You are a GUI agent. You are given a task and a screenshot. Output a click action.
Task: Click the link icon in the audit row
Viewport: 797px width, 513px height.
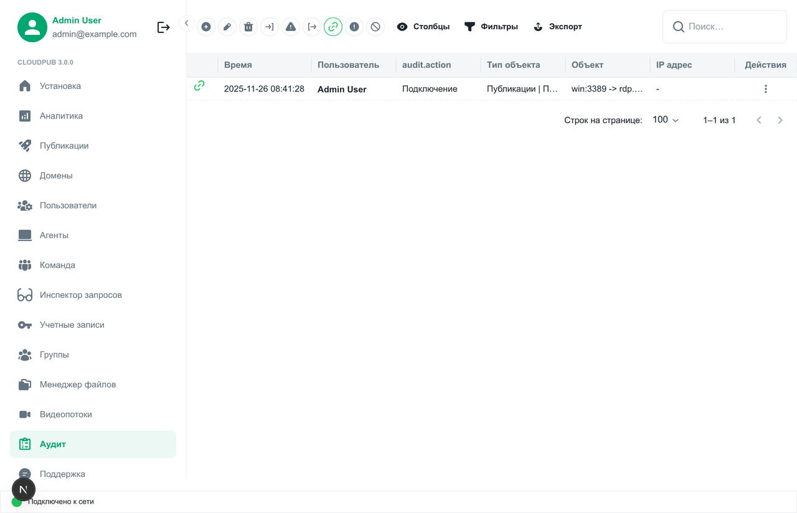tap(199, 86)
